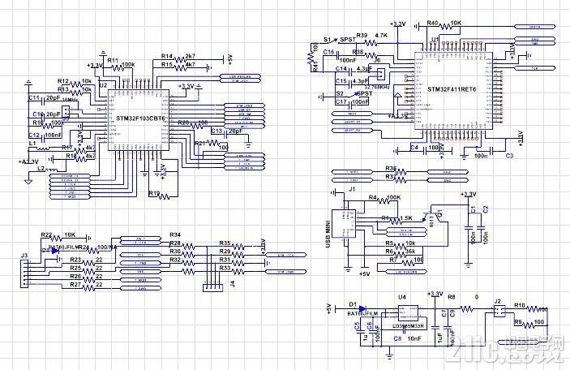Select resistor R12 10k
The image size is (570, 370).
tap(76, 84)
